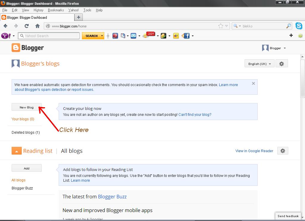Open the English (UK) language dropdown

[259, 64]
